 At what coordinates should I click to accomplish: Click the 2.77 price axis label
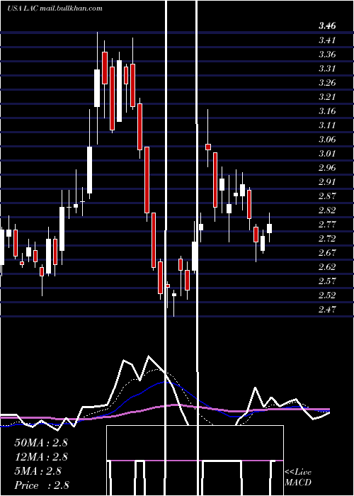point(327,225)
